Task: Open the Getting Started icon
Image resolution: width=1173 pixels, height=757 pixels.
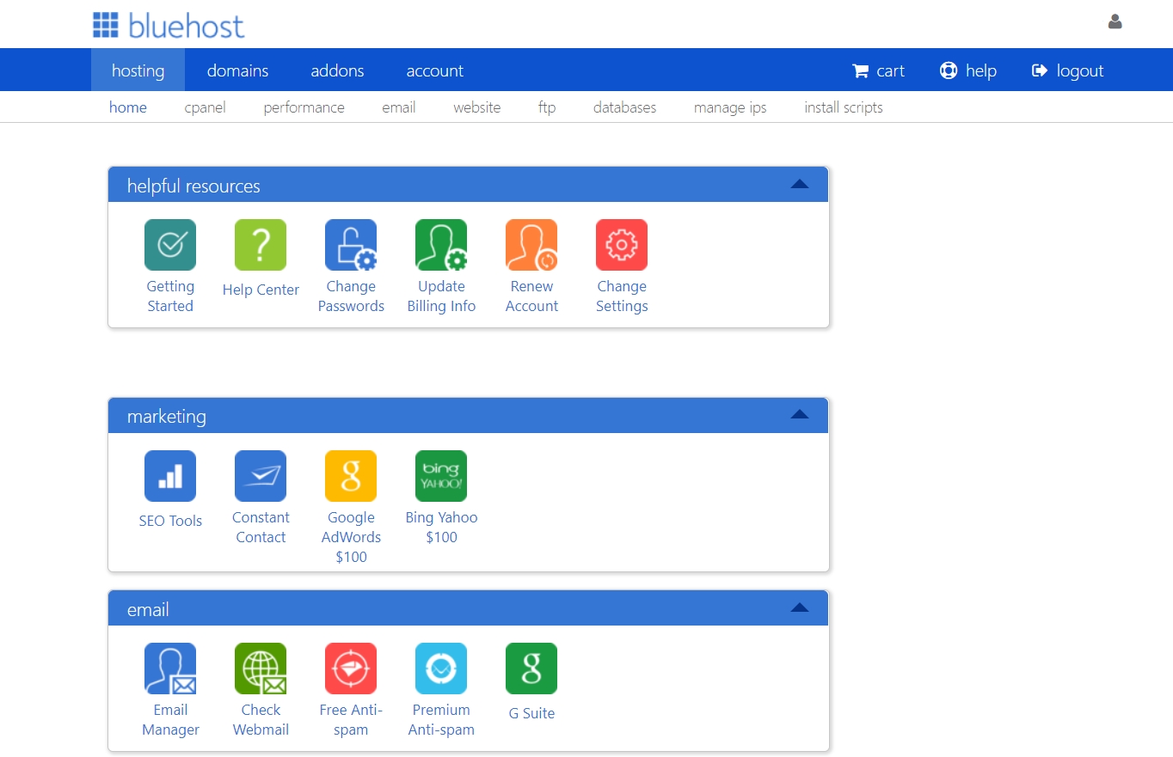Action: click(x=170, y=245)
